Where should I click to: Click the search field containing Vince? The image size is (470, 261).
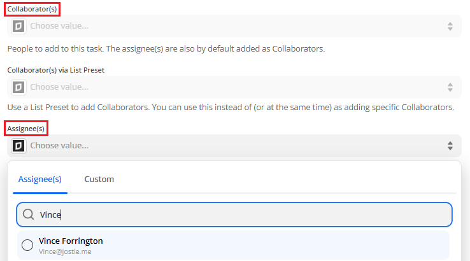click(x=234, y=215)
